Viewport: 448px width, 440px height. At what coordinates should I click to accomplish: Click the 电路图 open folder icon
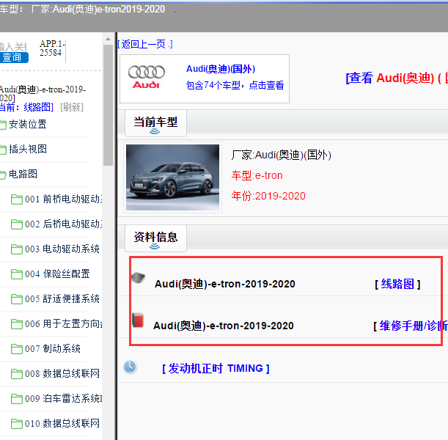coord(3,175)
